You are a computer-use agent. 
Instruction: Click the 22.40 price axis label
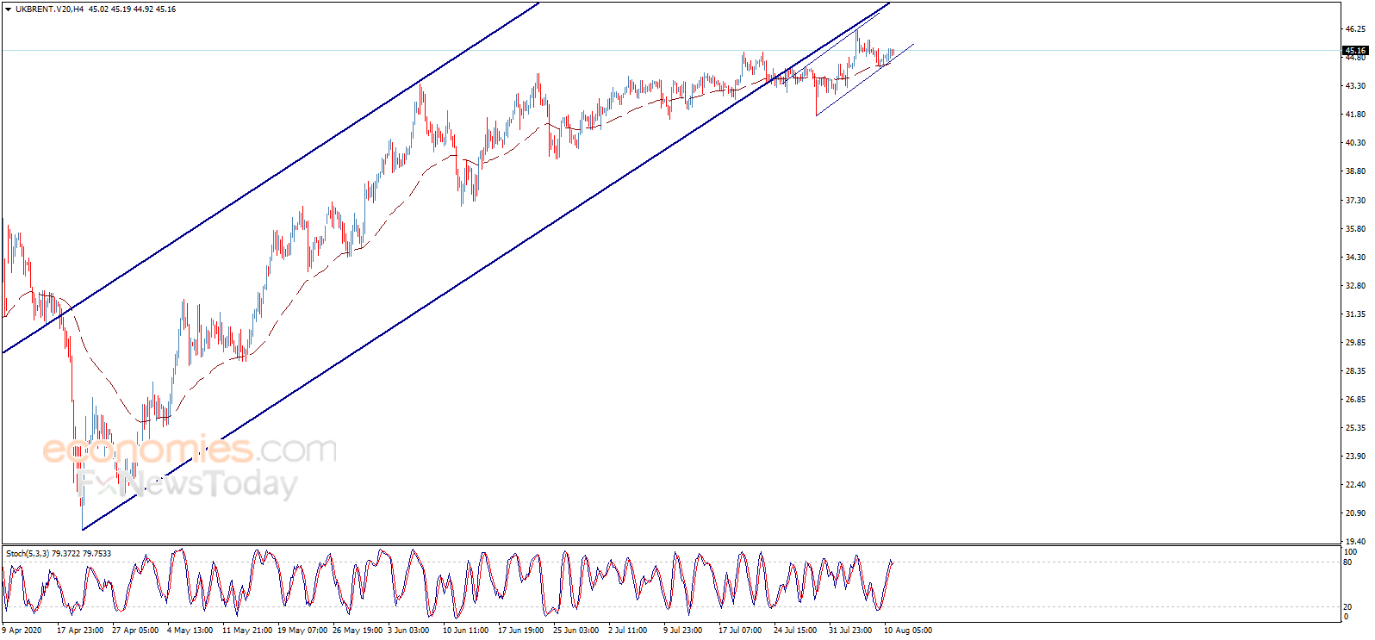(1355, 484)
